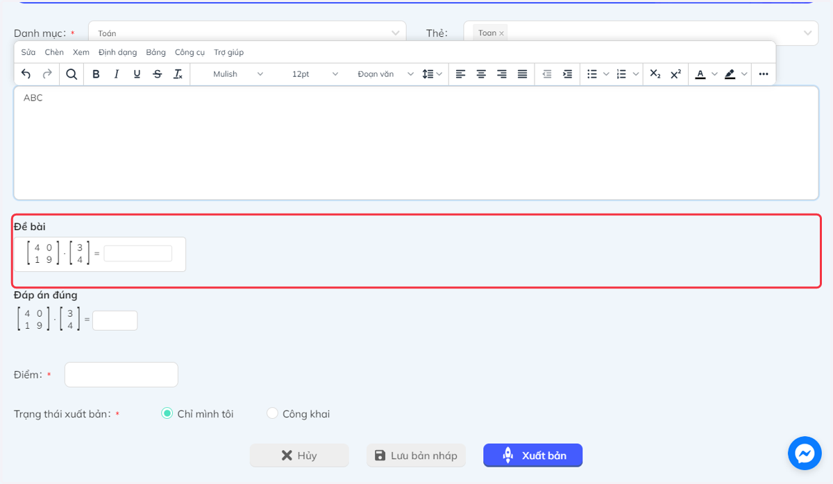The image size is (833, 484).
Task: Insert a numbered list
Action: pyautogui.click(x=621, y=74)
